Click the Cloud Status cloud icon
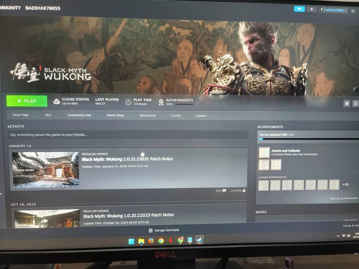Image resolution: width=359 pixels, height=269 pixels. 57,101
